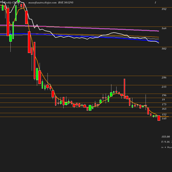This screenshot has height=172, width=172.
Task: Click the BSE 501295 symbol text
Action: (66, 2)
